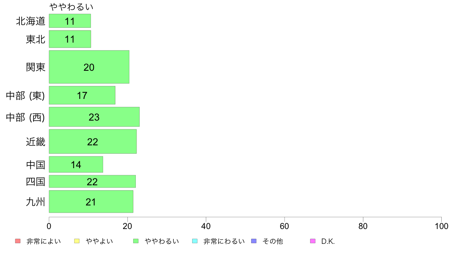Select the 北海道 bar showing 11

coord(70,21)
